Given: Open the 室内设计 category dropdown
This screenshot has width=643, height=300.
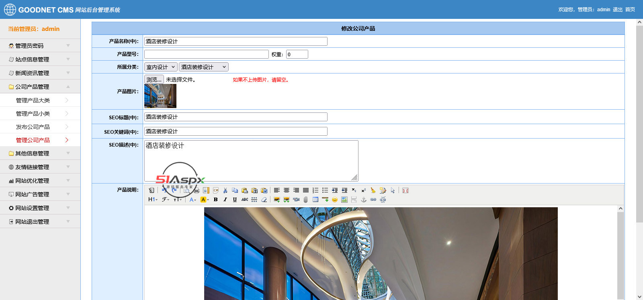Looking at the screenshot, I should click(161, 67).
